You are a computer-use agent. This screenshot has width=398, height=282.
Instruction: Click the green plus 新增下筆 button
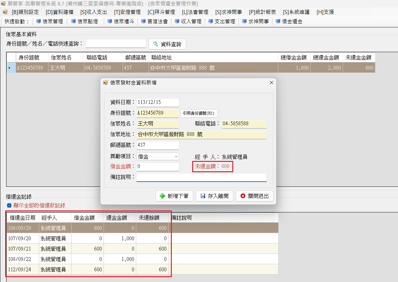click(174, 196)
